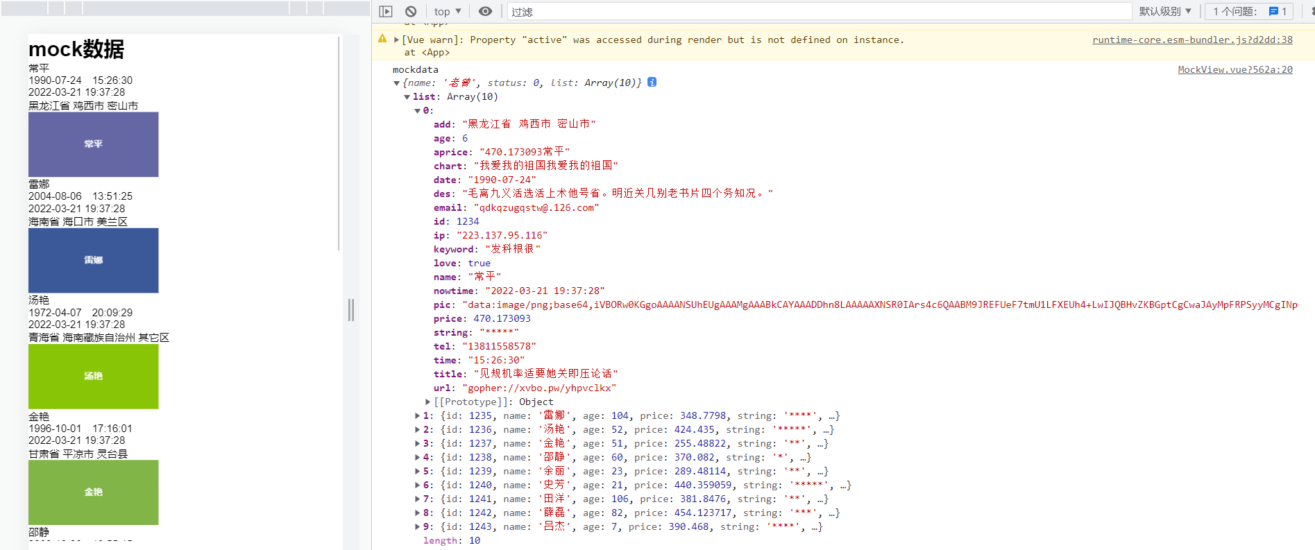Expand list item 1 with id 1235
Viewport: 1315px width, 550px height.
417,415
